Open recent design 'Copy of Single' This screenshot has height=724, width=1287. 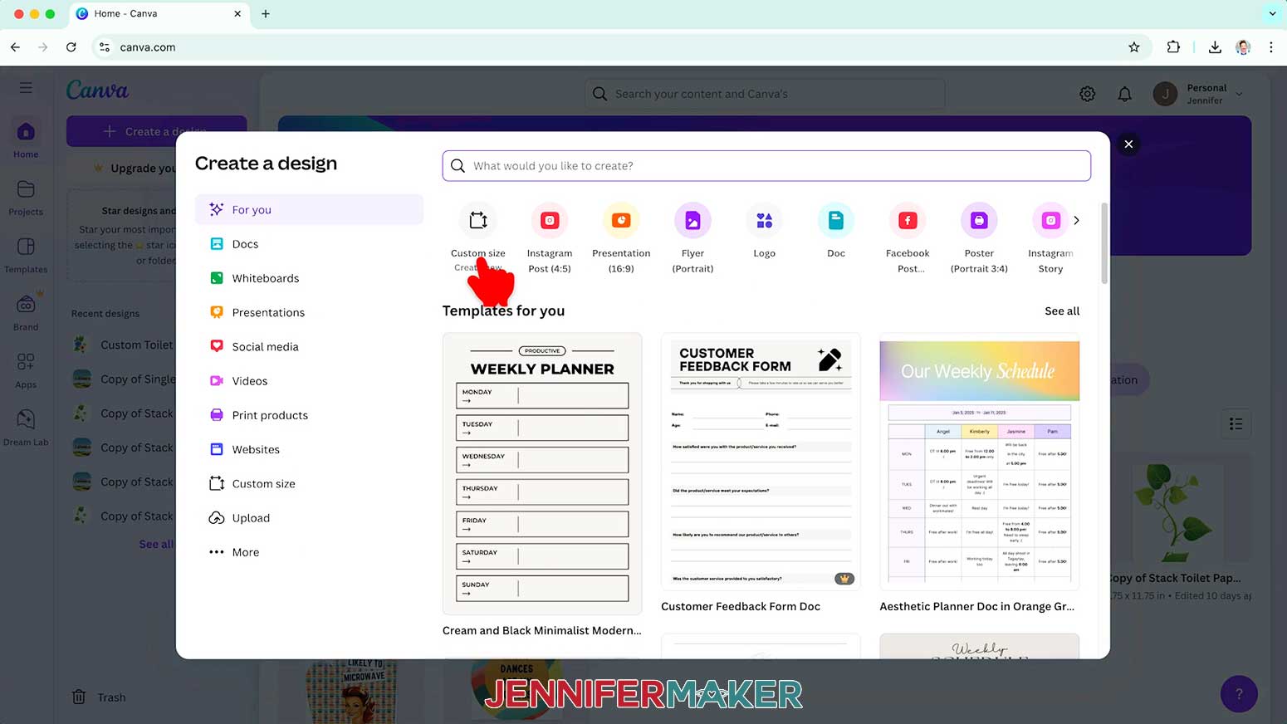(123, 379)
